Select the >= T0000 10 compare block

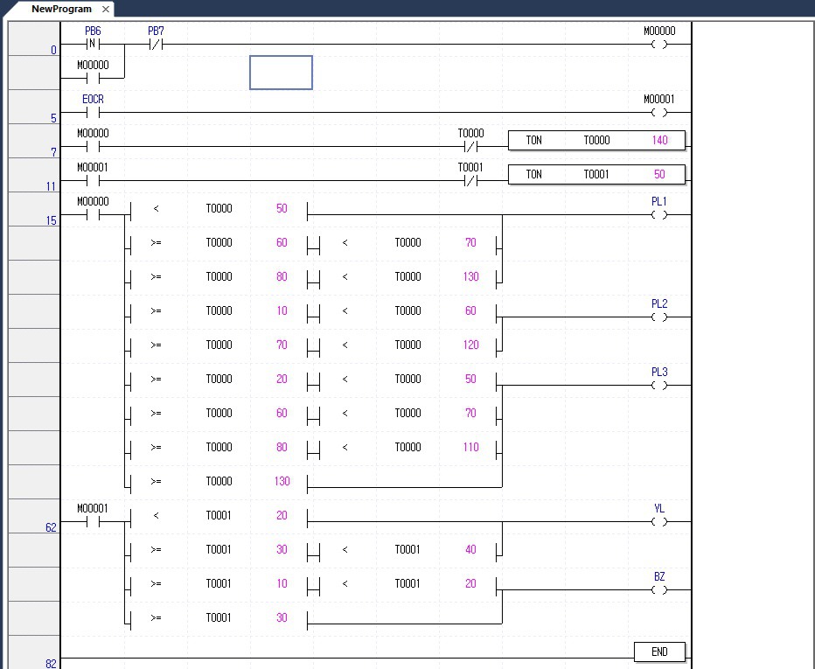click(219, 311)
